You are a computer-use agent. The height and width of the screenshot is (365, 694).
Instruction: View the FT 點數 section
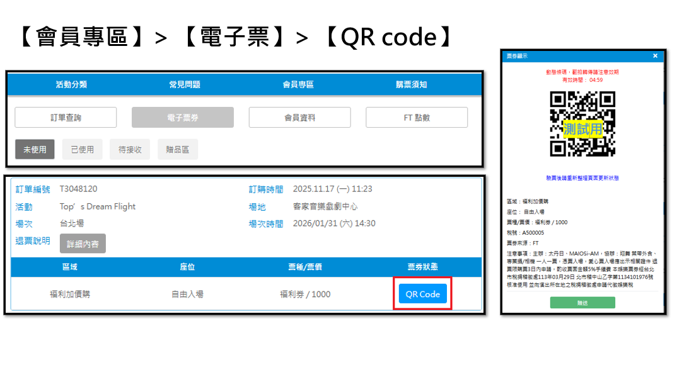pos(417,118)
